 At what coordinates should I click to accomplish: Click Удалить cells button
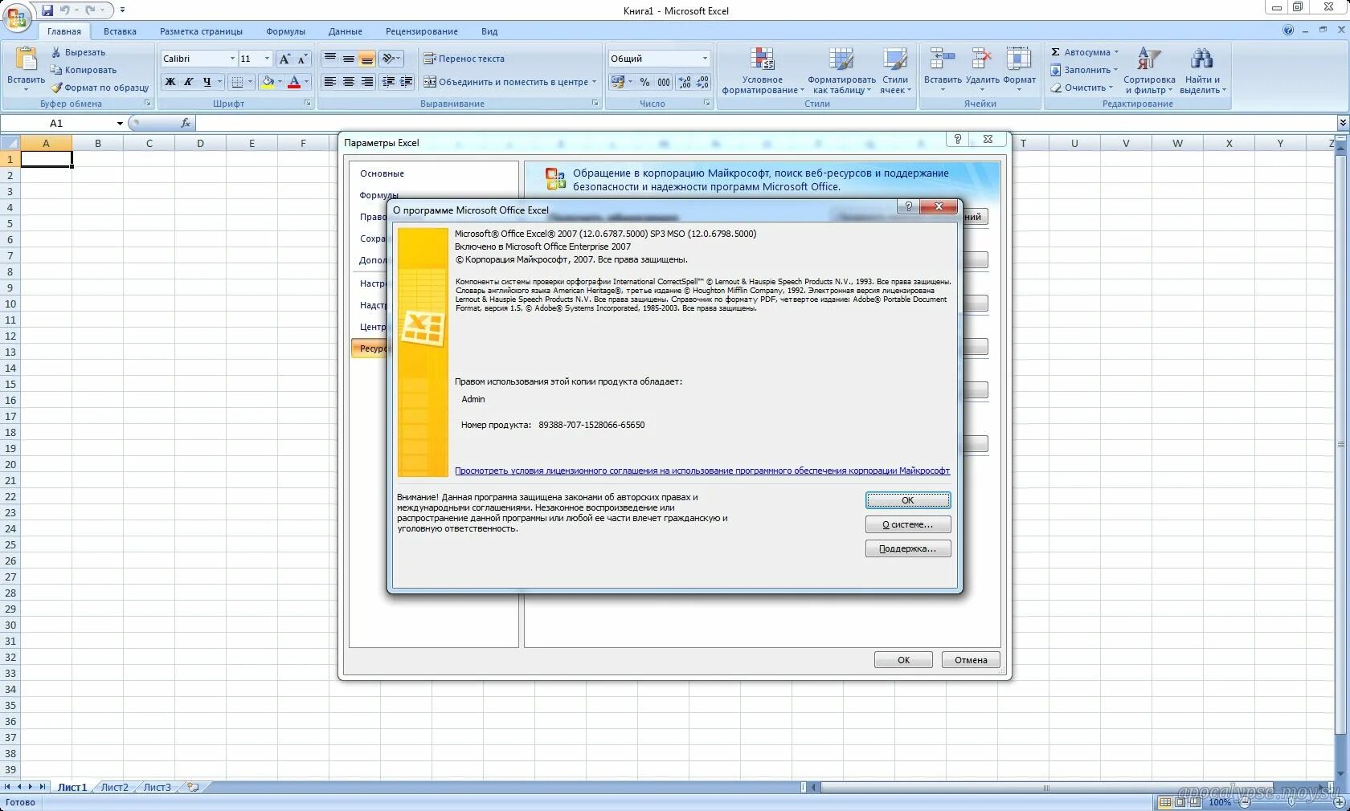982,71
